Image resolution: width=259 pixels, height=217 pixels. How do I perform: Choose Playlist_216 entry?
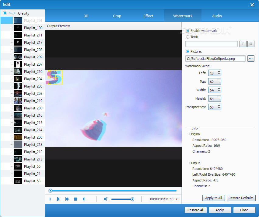pyautogui.click(x=33, y=115)
